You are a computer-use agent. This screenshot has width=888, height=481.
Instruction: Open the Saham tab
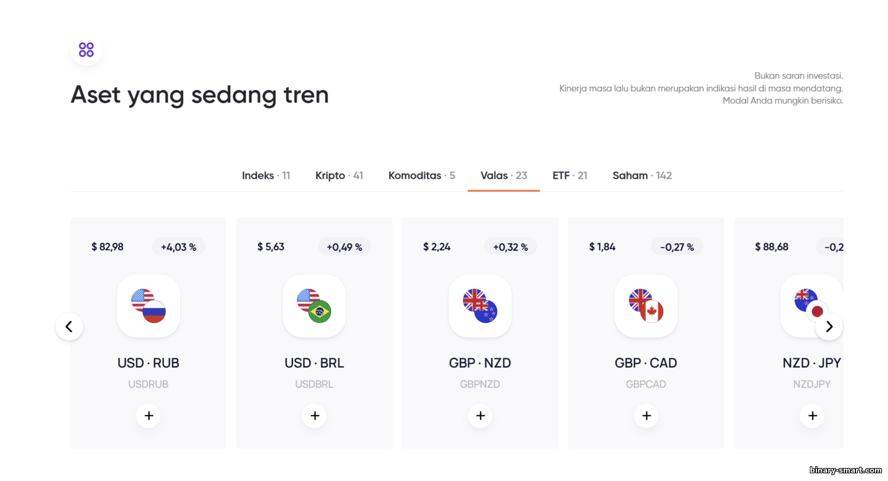[642, 176]
